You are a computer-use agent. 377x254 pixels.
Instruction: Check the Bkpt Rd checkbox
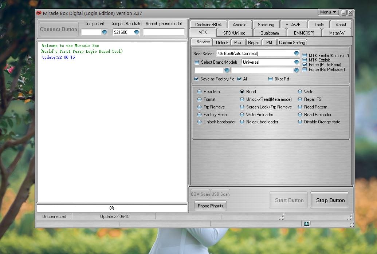[x=270, y=79]
